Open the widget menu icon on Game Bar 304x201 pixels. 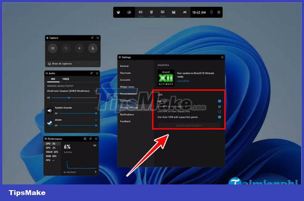click(129, 12)
